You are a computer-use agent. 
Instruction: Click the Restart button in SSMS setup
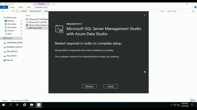pos(89,86)
